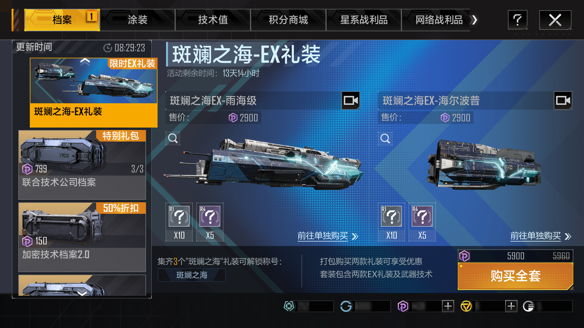Expand more tabs with right chevron
This screenshot has width=584, height=328.
(x=474, y=20)
